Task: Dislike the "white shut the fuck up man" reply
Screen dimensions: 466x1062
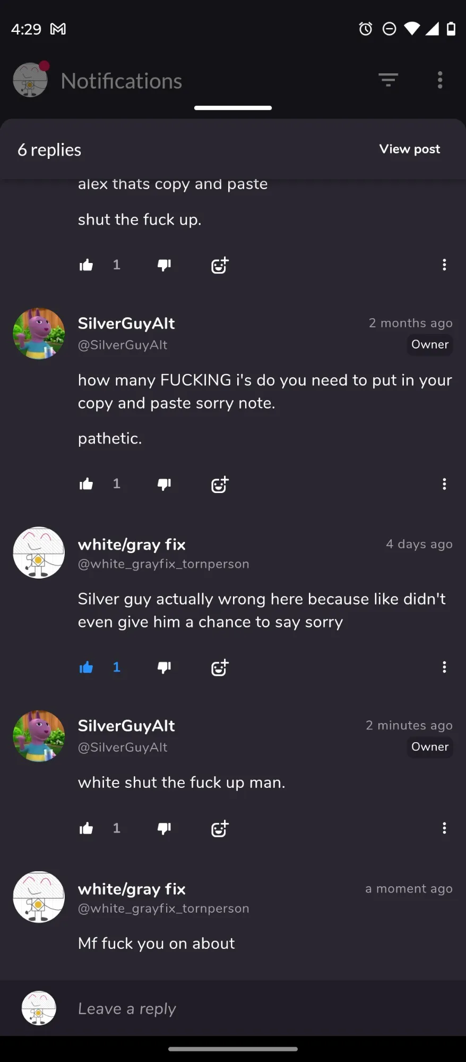Action: pos(165,828)
